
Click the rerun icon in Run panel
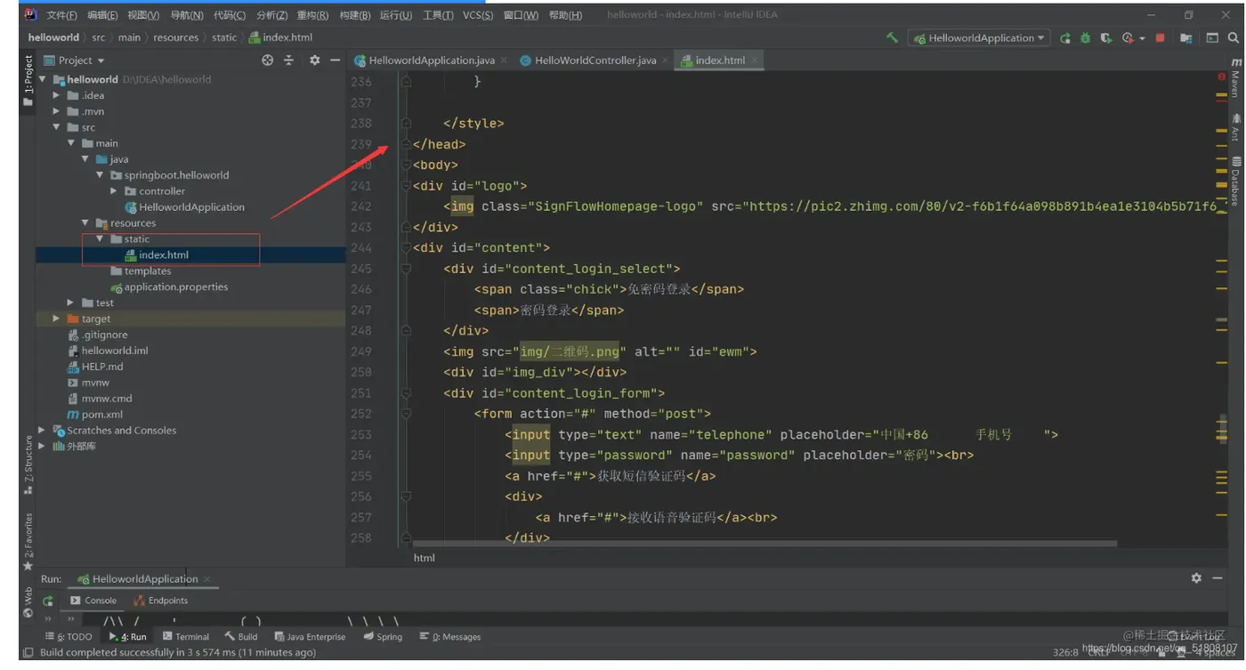[48, 601]
